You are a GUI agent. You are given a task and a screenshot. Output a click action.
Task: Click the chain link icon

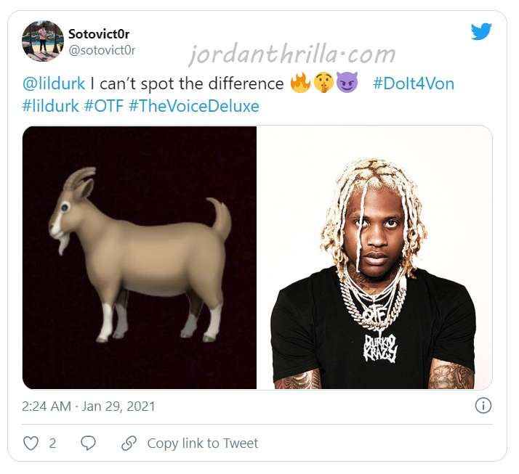click(x=129, y=444)
